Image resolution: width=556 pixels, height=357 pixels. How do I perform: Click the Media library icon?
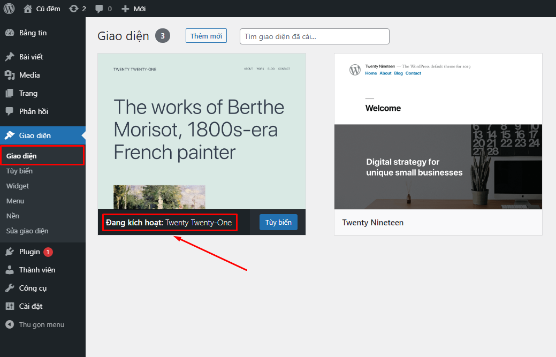[10, 75]
